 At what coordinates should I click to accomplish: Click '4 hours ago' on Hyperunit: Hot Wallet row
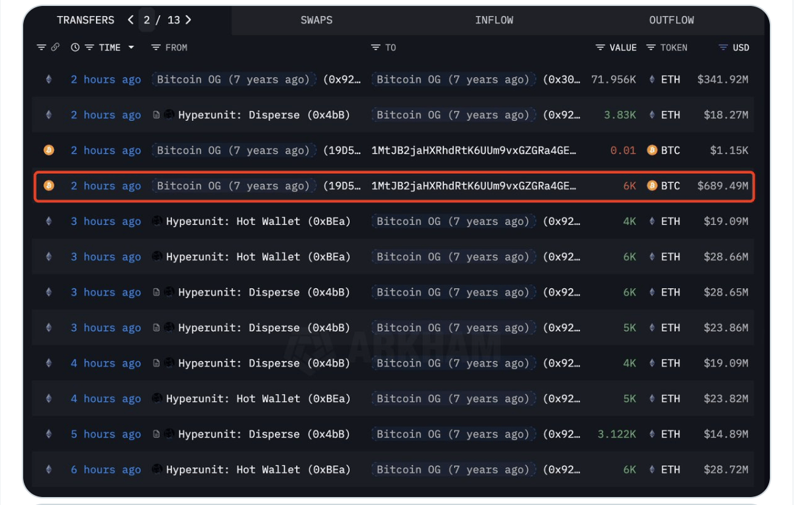pos(106,399)
